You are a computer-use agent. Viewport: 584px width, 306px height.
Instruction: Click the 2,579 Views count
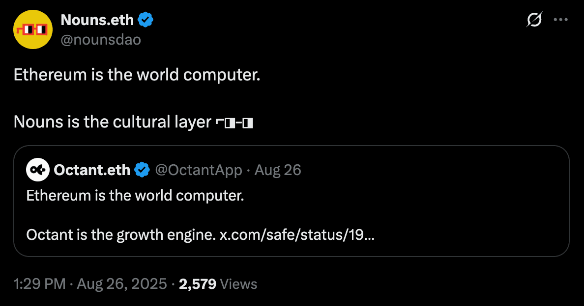[x=218, y=284]
